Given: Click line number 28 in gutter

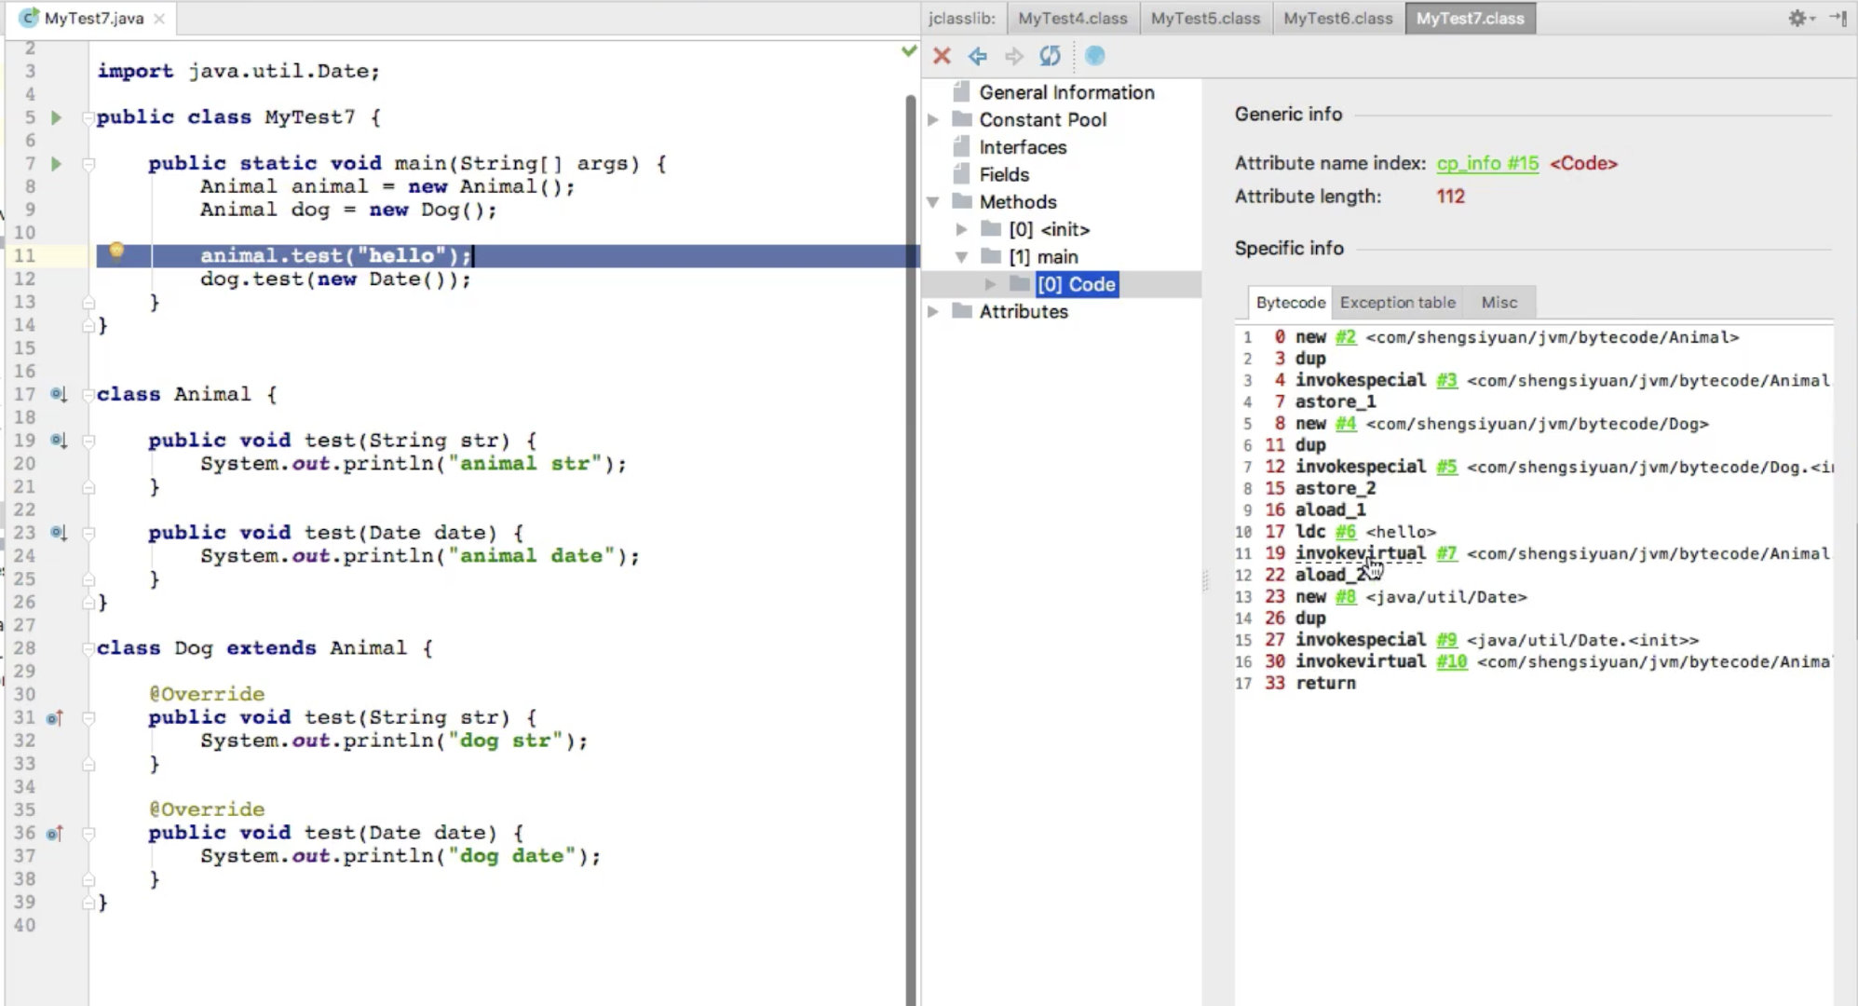Looking at the screenshot, I should (x=24, y=648).
